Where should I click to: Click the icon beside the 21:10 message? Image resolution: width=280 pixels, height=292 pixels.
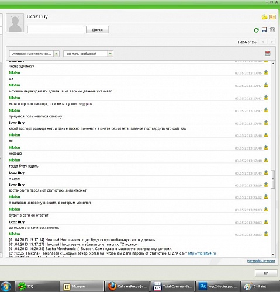point(266,185)
